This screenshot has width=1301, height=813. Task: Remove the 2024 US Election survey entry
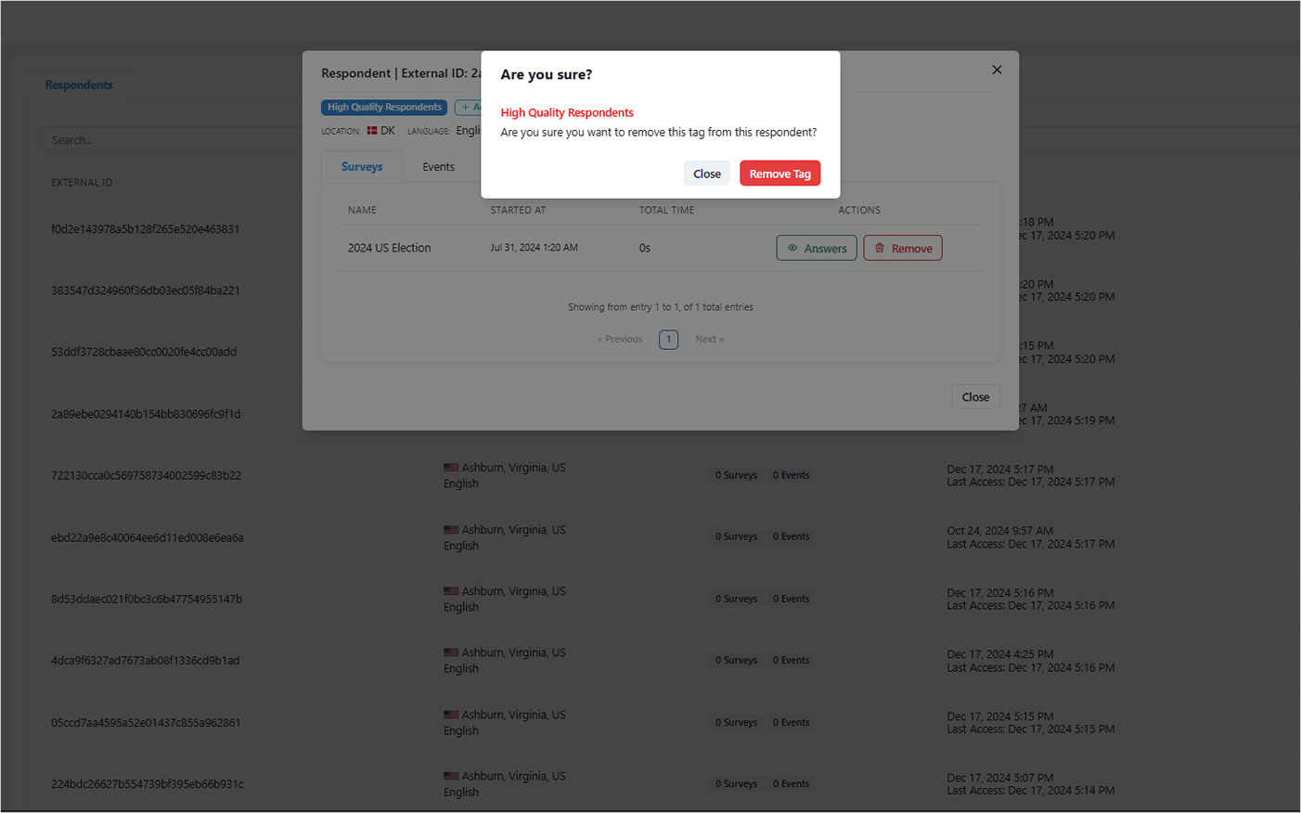pyautogui.click(x=903, y=248)
